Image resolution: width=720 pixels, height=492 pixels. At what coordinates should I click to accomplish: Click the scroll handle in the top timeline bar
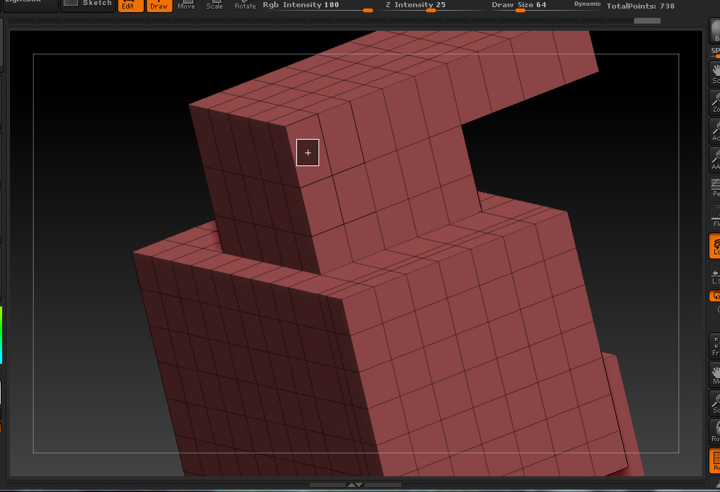pos(647,21)
